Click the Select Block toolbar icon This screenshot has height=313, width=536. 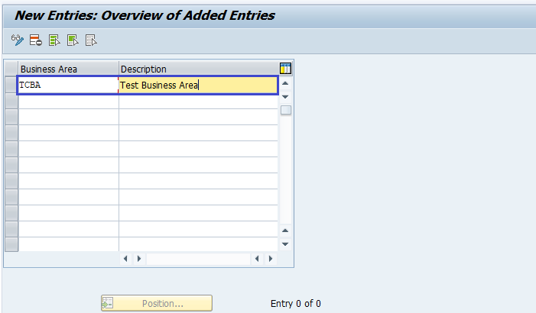tap(73, 40)
